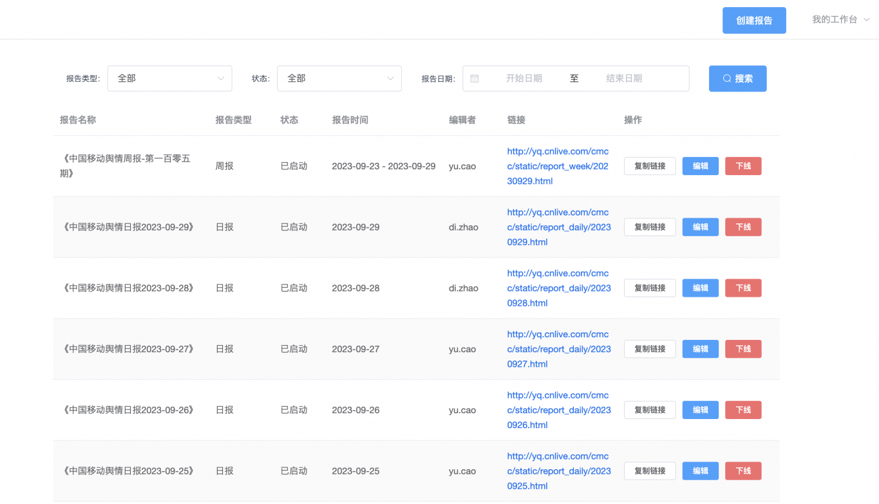The width and height of the screenshot is (879, 504).
Task: Edit the weekly report 第一百零五期
Action: (701, 166)
